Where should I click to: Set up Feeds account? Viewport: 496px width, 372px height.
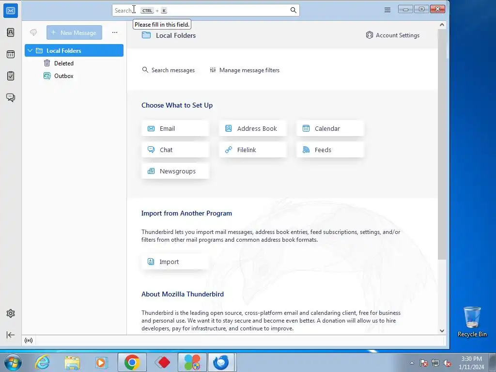330,150
